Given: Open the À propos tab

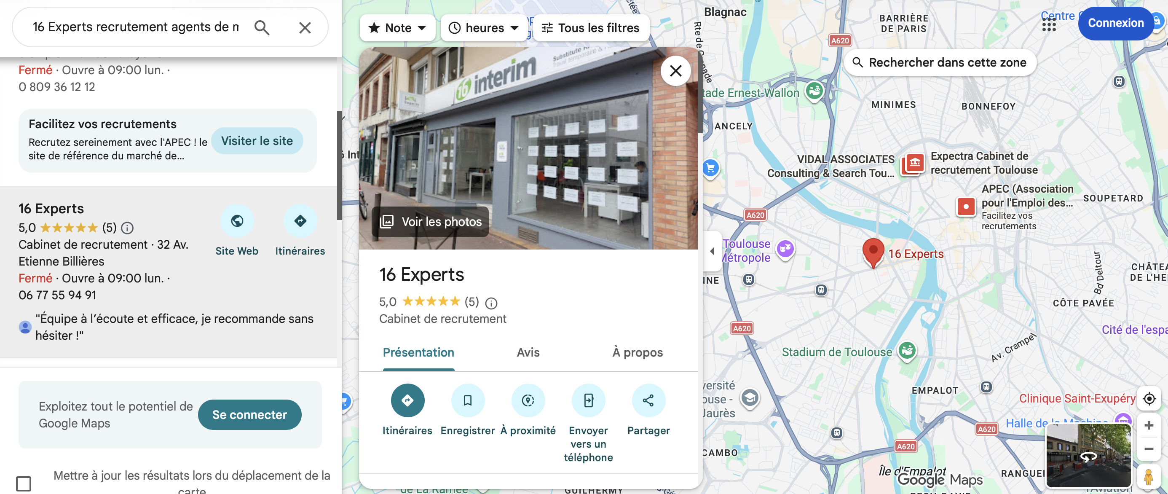Looking at the screenshot, I should coord(638,352).
